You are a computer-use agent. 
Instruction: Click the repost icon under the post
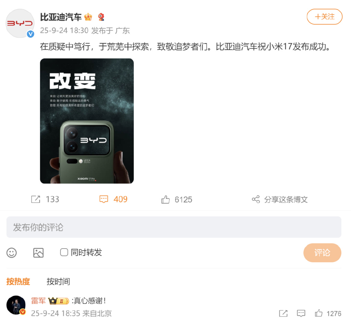pos(36,199)
